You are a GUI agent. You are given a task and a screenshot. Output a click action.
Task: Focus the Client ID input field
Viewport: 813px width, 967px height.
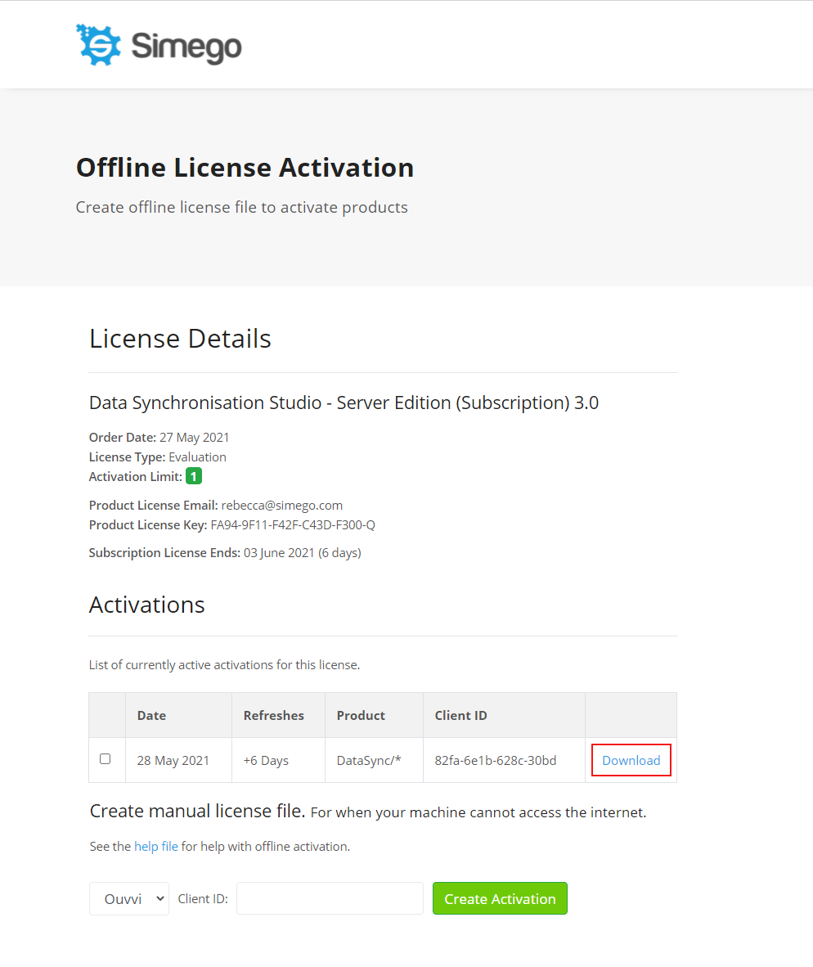point(330,898)
